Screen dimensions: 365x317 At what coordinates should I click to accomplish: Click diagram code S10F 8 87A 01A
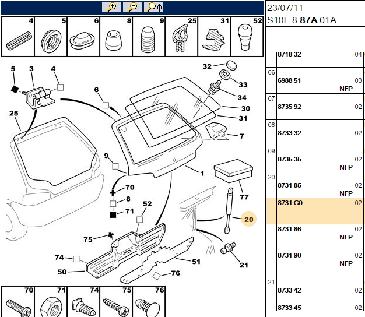tap(301, 20)
